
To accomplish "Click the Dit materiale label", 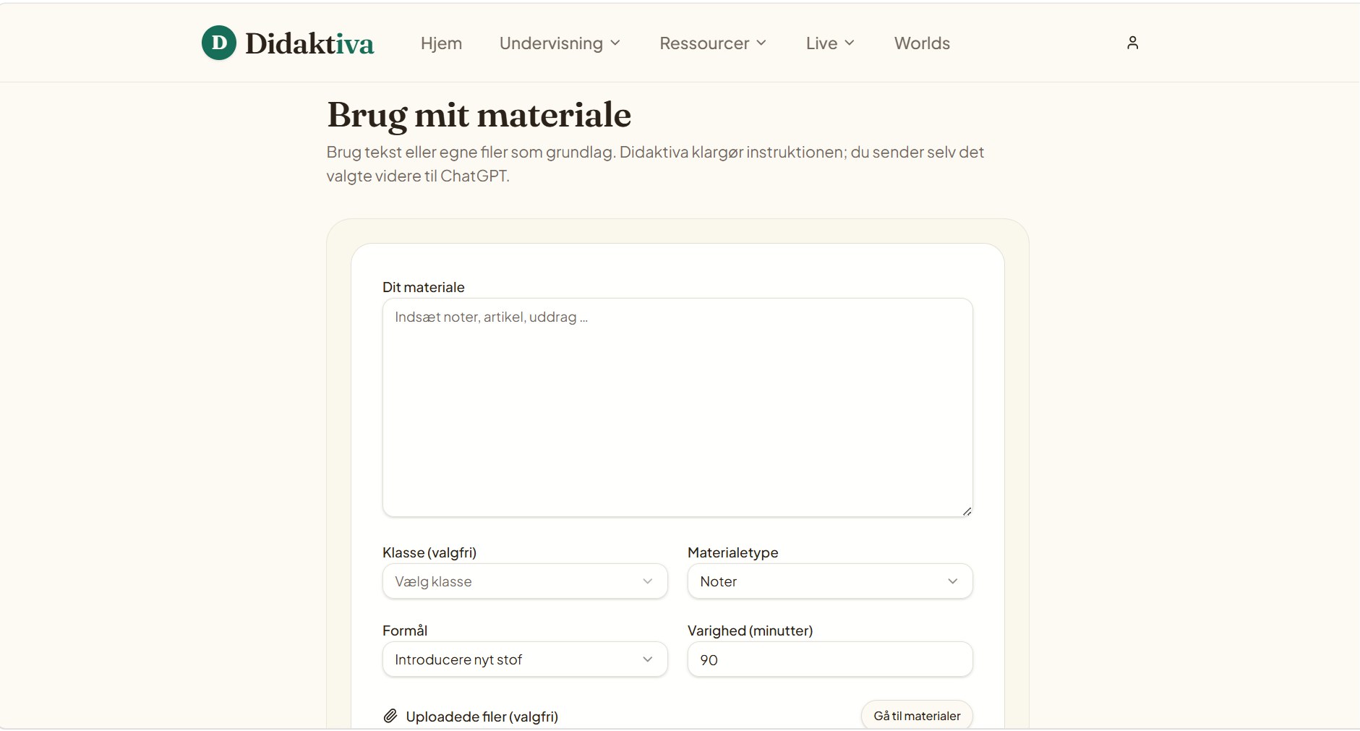I will (x=424, y=287).
